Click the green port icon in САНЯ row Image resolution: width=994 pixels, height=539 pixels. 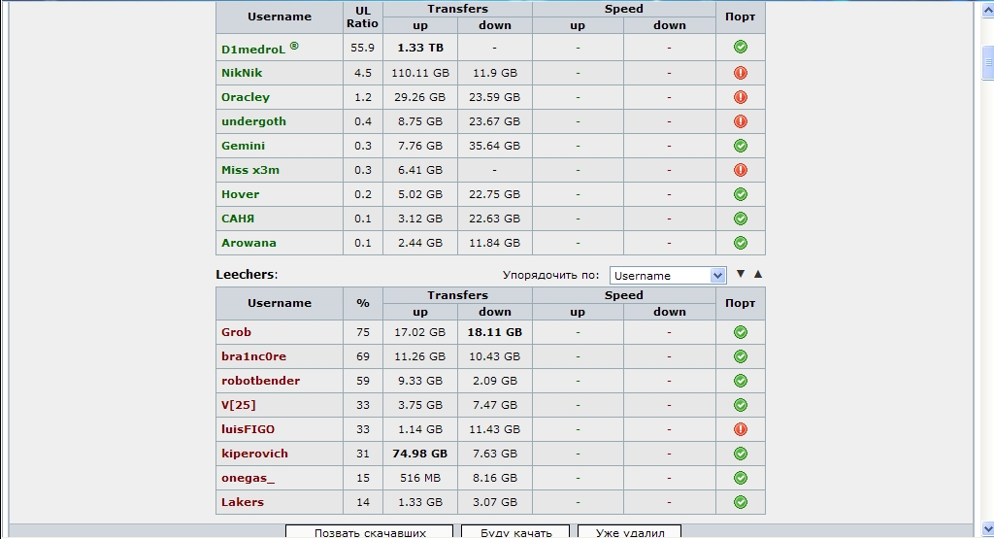740,219
